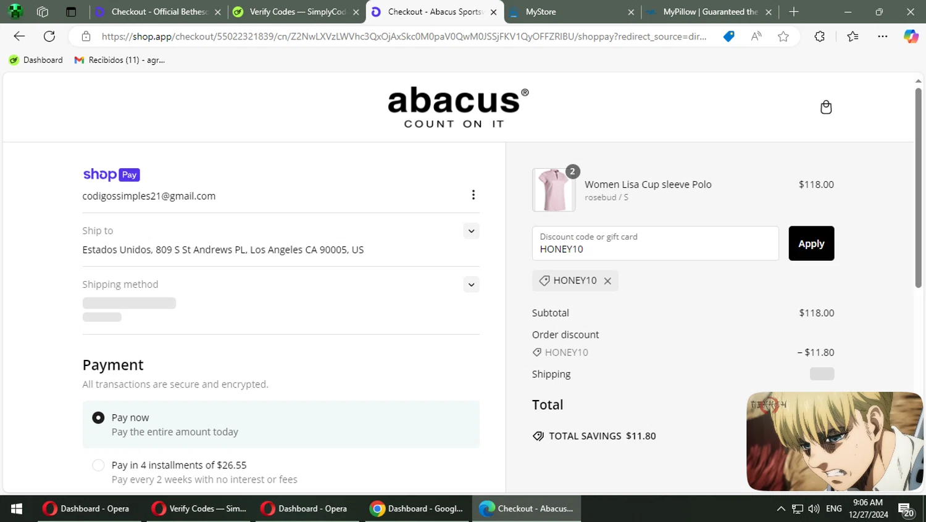This screenshot has height=522, width=926.
Task: Open the favorites list icon
Action: coord(853,36)
